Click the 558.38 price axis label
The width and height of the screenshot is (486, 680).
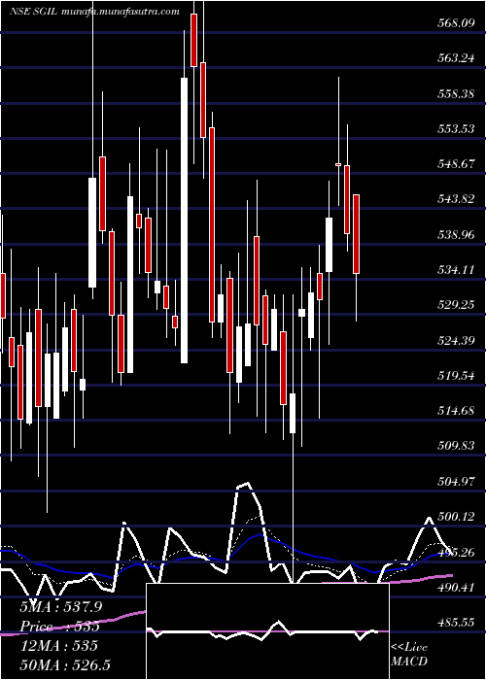(455, 93)
